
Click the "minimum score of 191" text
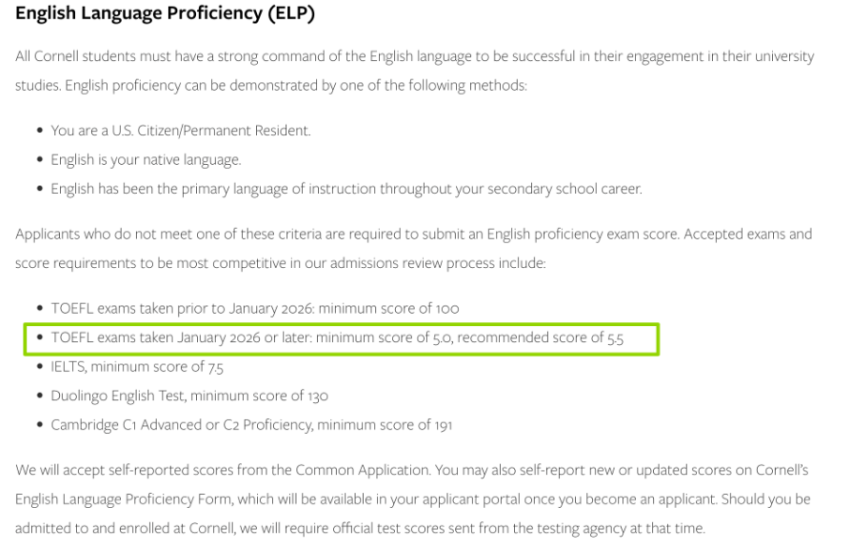tap(386, 425)
